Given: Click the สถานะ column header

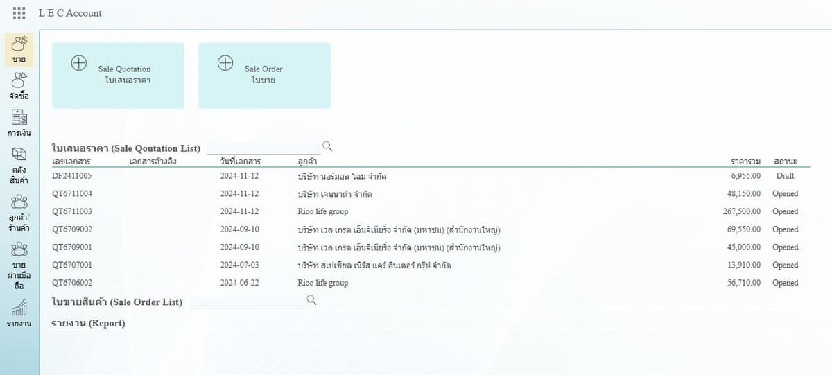Looking at the screenshot, I should pos(785,162).
